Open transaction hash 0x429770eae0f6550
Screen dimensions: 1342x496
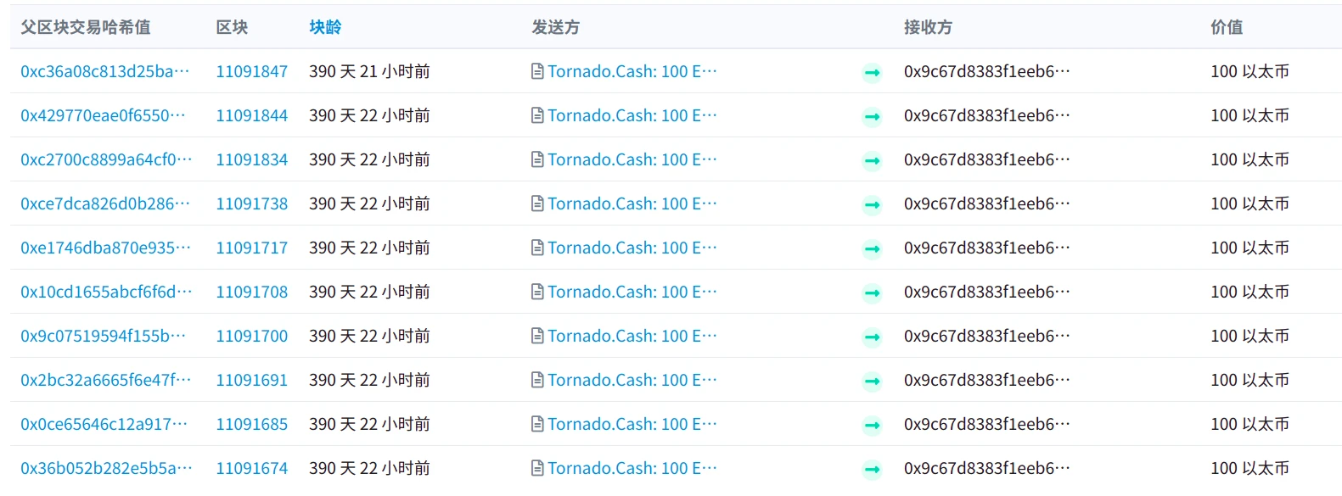point(103,115)
